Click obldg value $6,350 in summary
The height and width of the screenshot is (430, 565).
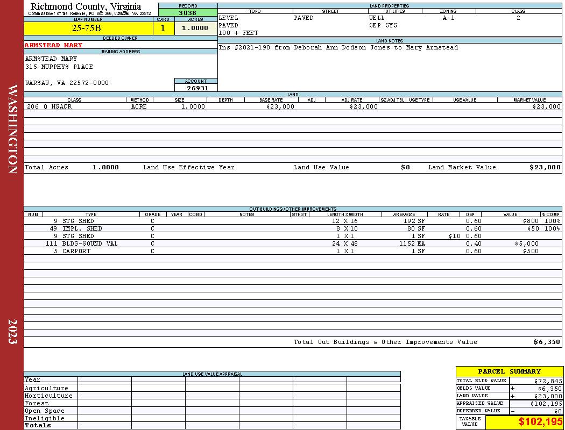(550, 389)
